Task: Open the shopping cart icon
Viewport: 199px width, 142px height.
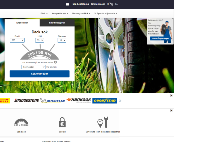Action: point(111,4)
